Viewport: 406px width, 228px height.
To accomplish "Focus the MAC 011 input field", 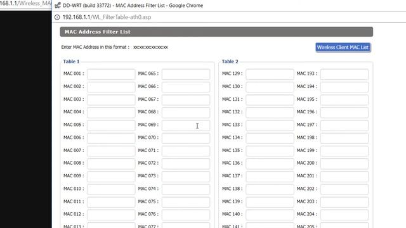I will pyautogui.click(x=111, y=202).
